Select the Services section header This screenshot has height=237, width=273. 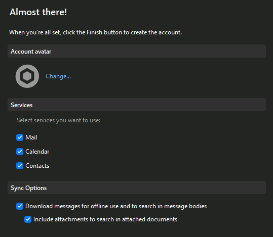(x=137, y=105)
